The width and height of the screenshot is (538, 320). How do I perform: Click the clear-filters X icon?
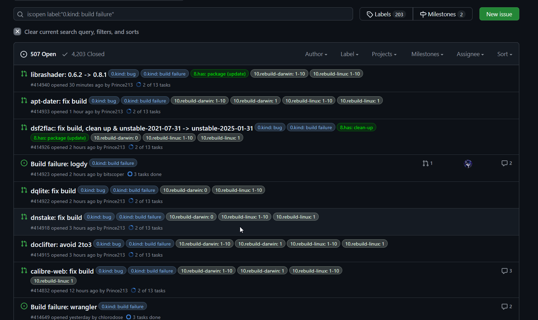pos(17,32)
